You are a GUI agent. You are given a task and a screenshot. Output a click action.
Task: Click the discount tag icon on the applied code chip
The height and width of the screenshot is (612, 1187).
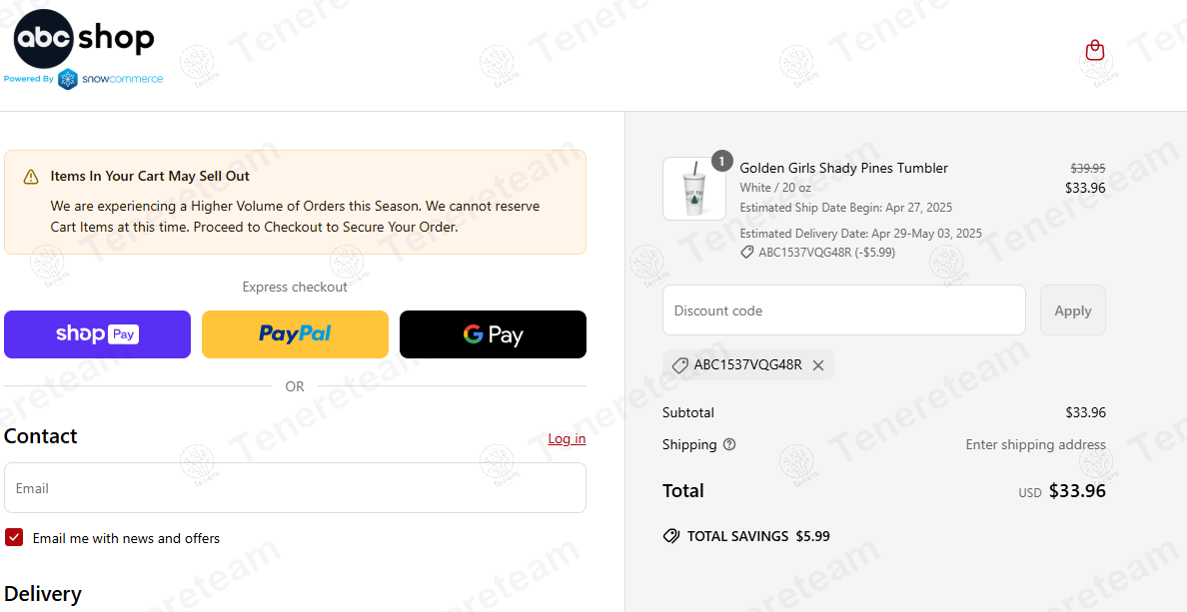[679, 365]
